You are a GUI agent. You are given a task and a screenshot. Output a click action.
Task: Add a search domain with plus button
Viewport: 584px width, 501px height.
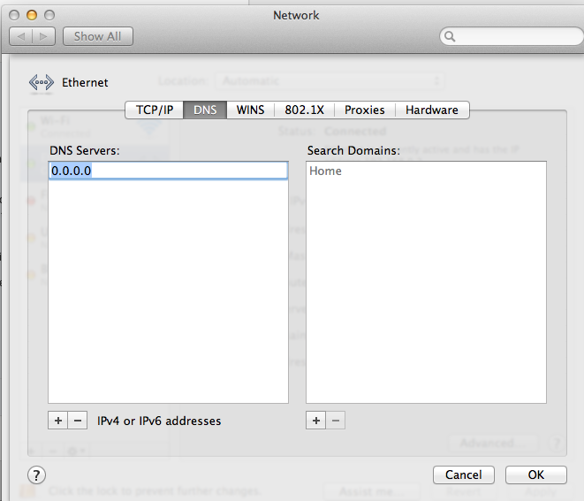(x=315, y=421)
